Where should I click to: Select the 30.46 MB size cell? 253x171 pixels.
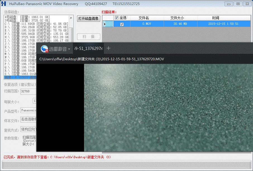[x=180, y=24]
